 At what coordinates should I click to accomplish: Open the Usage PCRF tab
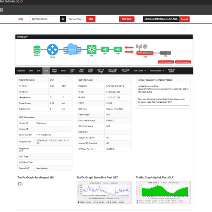[x=90, y=71]
